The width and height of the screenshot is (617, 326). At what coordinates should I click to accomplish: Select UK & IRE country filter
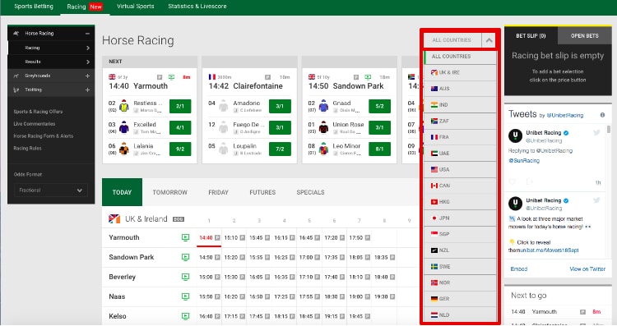[460, 72]
